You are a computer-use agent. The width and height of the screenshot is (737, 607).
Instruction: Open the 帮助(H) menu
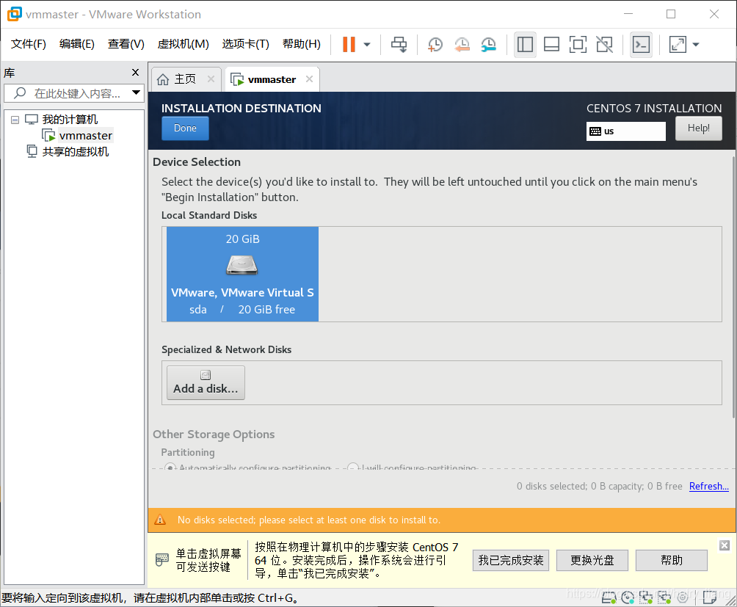(301, 44)
